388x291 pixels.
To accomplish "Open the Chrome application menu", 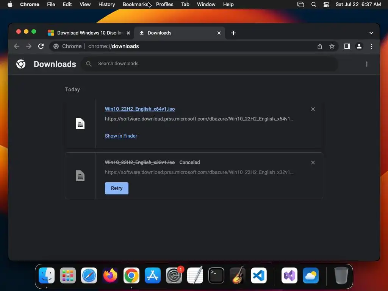I will [x=30, y=4].
